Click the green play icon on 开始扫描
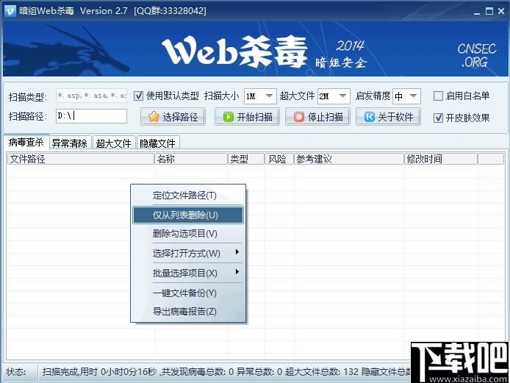The width and height of the screenshot is (510, 383). coord(229,117)
